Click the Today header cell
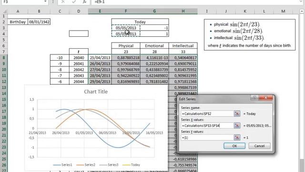The image size is (305, 172). pos(140,22)
